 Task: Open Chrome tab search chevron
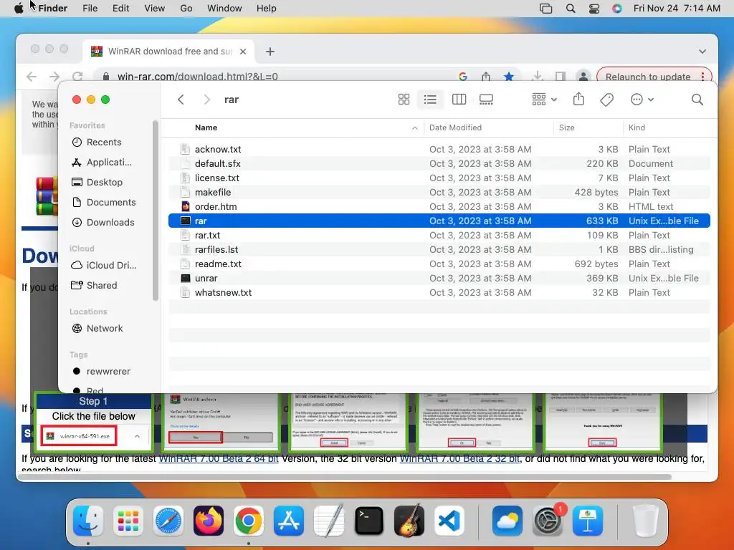702,52
